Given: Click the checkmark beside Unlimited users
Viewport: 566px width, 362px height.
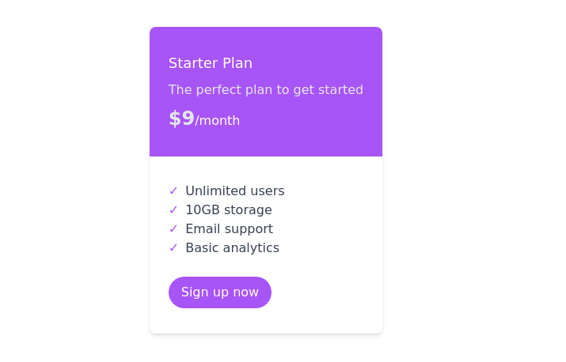Looking at the screenshot, I should pyautogui.click(x=173, y=191).
